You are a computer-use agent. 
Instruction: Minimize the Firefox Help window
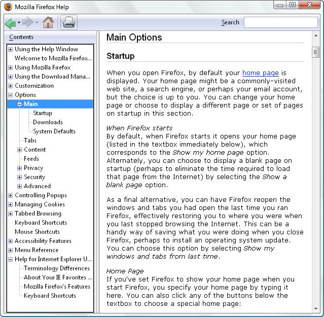coord(280,5)
